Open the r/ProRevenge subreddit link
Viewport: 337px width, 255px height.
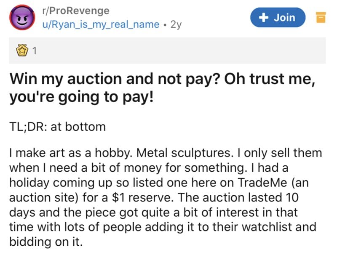pyautogui.click(x=76, y=11)
